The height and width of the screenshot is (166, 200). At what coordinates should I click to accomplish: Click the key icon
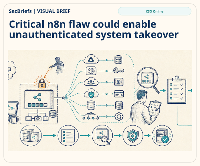(x=119, y=70)
